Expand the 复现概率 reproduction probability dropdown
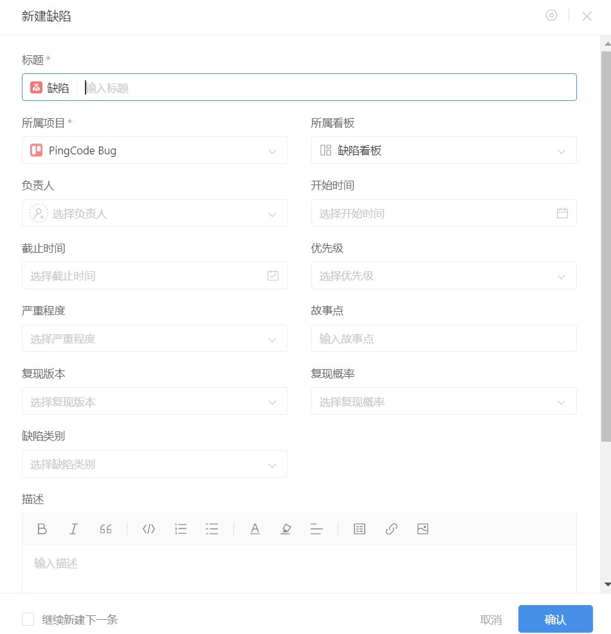 click(444, 401)
